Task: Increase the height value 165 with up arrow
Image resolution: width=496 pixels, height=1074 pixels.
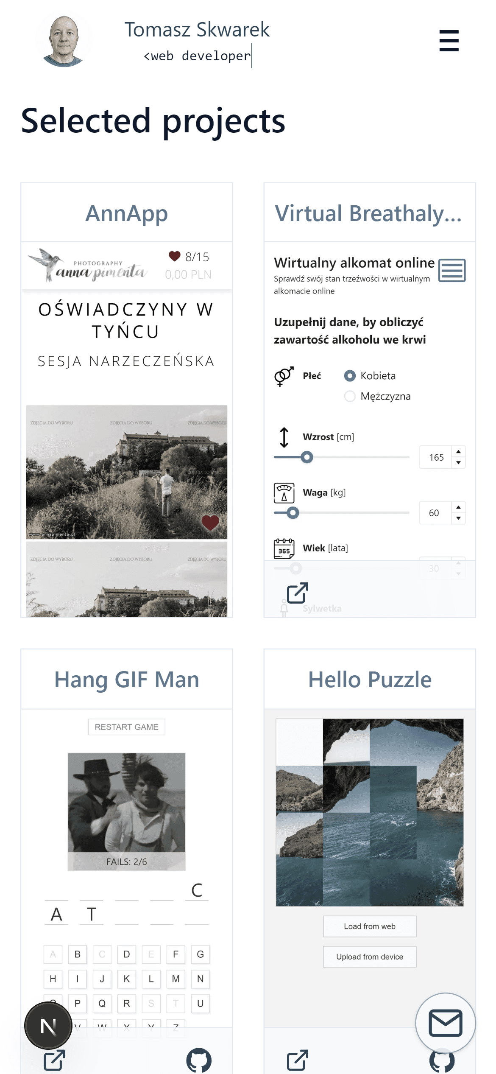Action: click(458, 452)
